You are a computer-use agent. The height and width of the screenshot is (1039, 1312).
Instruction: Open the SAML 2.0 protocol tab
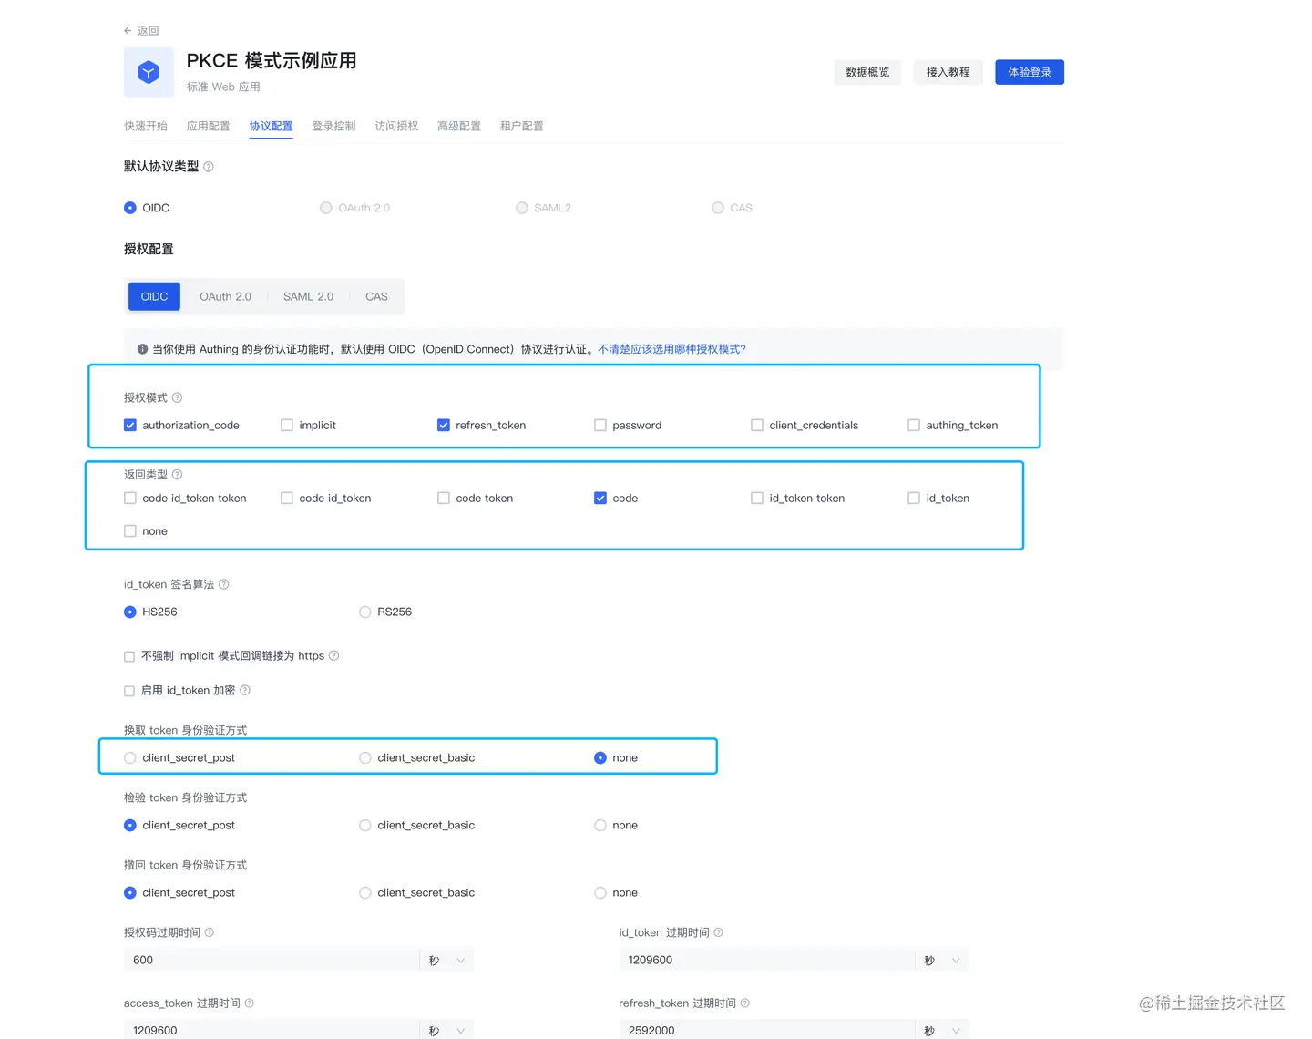pyautogui.click(x=308, y=296)
